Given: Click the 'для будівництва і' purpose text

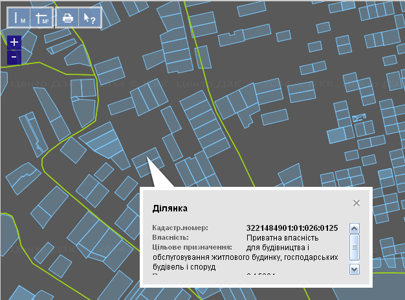Looking at the screenshot, I should (278, 247).
